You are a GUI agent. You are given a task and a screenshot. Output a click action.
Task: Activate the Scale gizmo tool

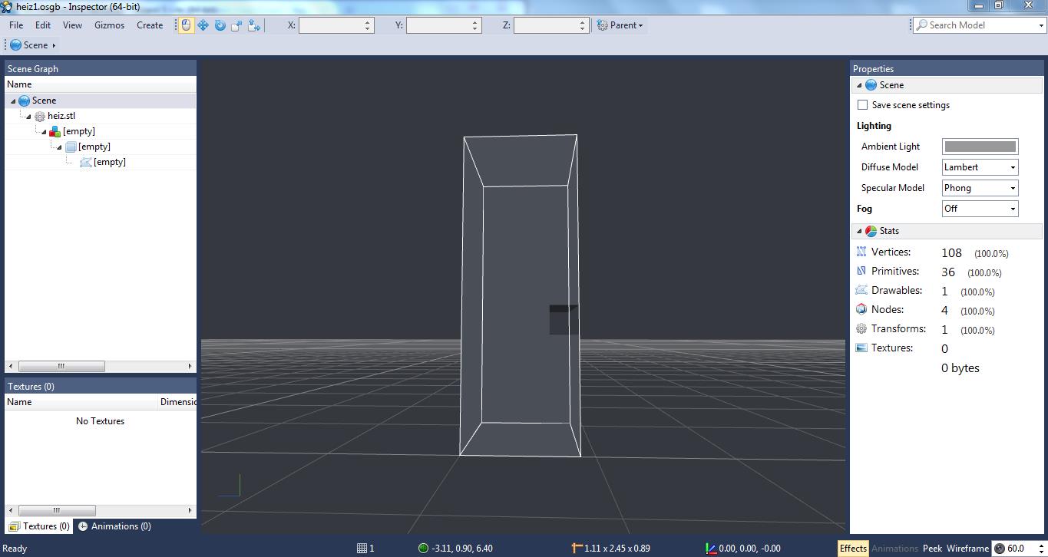(x=236, y=25)
